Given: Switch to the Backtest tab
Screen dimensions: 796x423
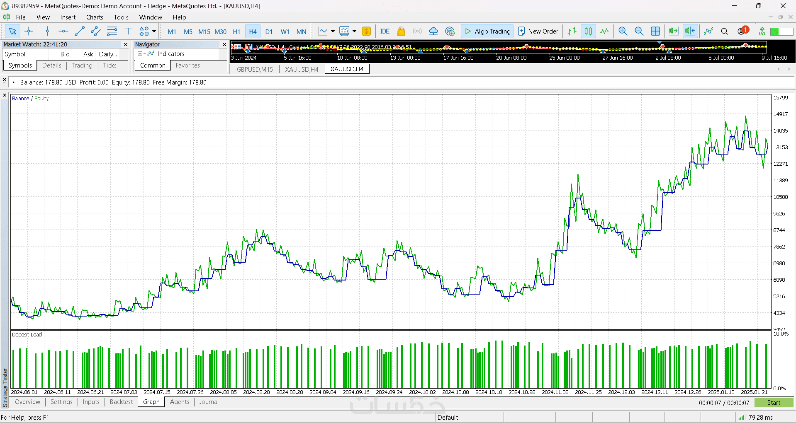Looking at the screenshot, I should [x=121, y=402].
